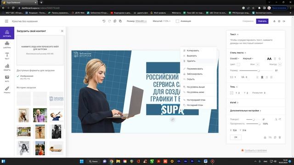Flip element horizontally icon

point(276,119)
